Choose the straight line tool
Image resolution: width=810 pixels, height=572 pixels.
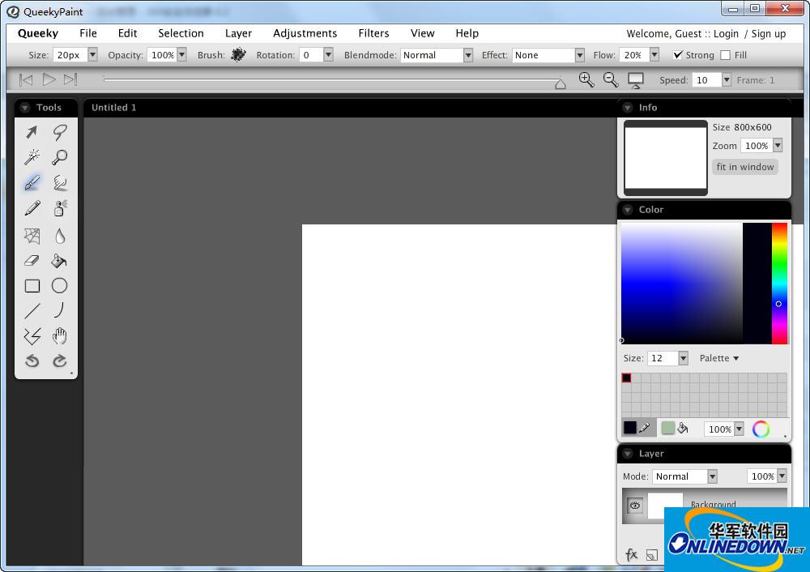(32, 310)
